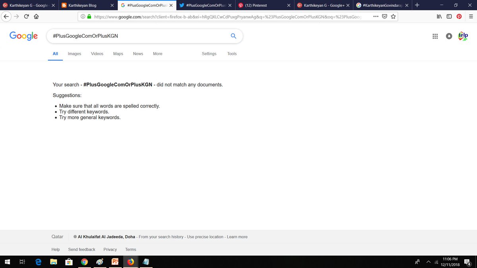The height and width of the screenshot is (268, 477).
Task: Click the Google logo
Action: coord(23,36)
